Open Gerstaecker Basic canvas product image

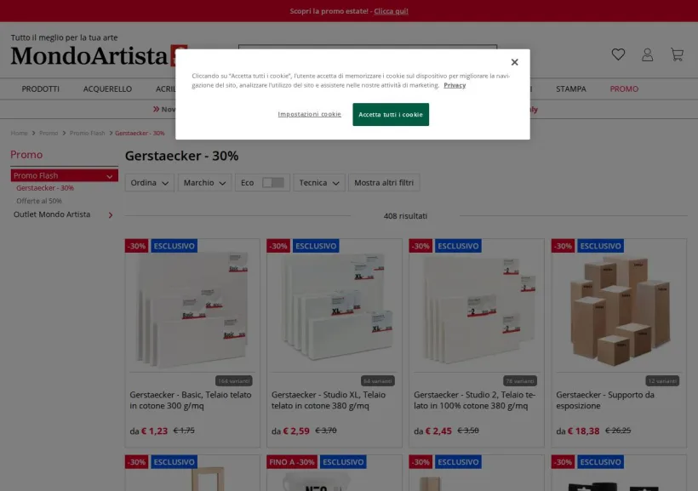(x=192, y=311)
